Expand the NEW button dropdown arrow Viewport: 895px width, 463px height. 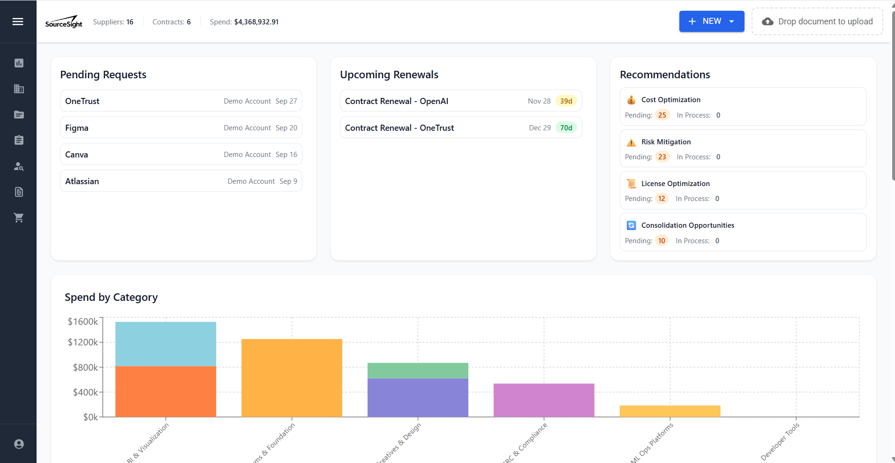click(731, 21)
